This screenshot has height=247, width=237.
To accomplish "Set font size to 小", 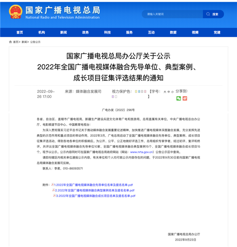I will (172, 92).
